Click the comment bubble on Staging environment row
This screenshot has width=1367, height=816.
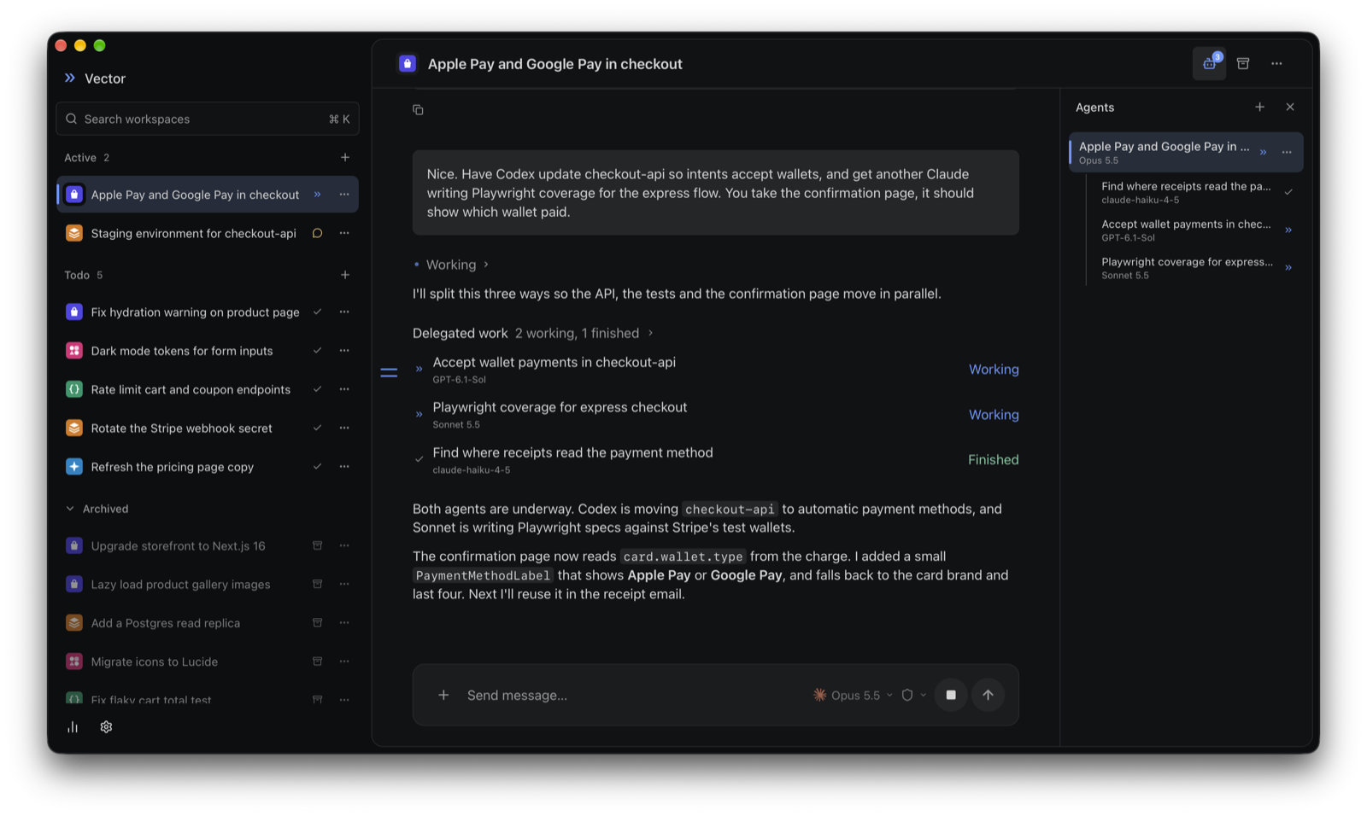[x=317, y=233]
